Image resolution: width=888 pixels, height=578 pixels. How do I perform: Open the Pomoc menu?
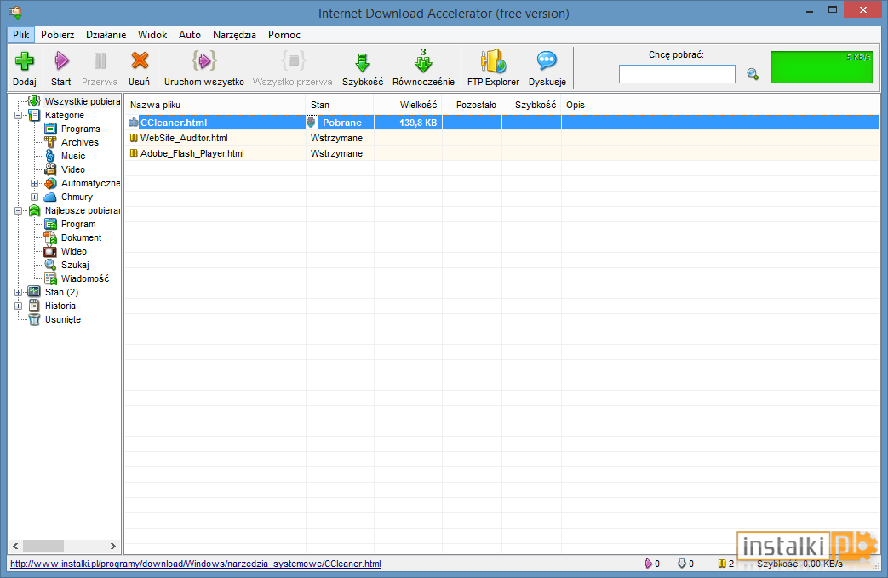click(x=284, y=35)
